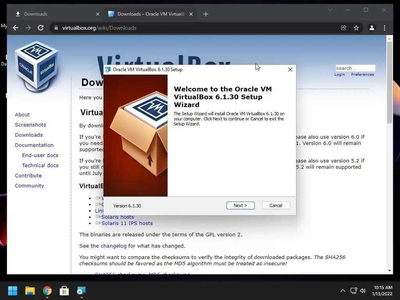Close the Downloads tab
Viewport: 400px width, 300px height.
pyautogui.click(x=97, y=14)
